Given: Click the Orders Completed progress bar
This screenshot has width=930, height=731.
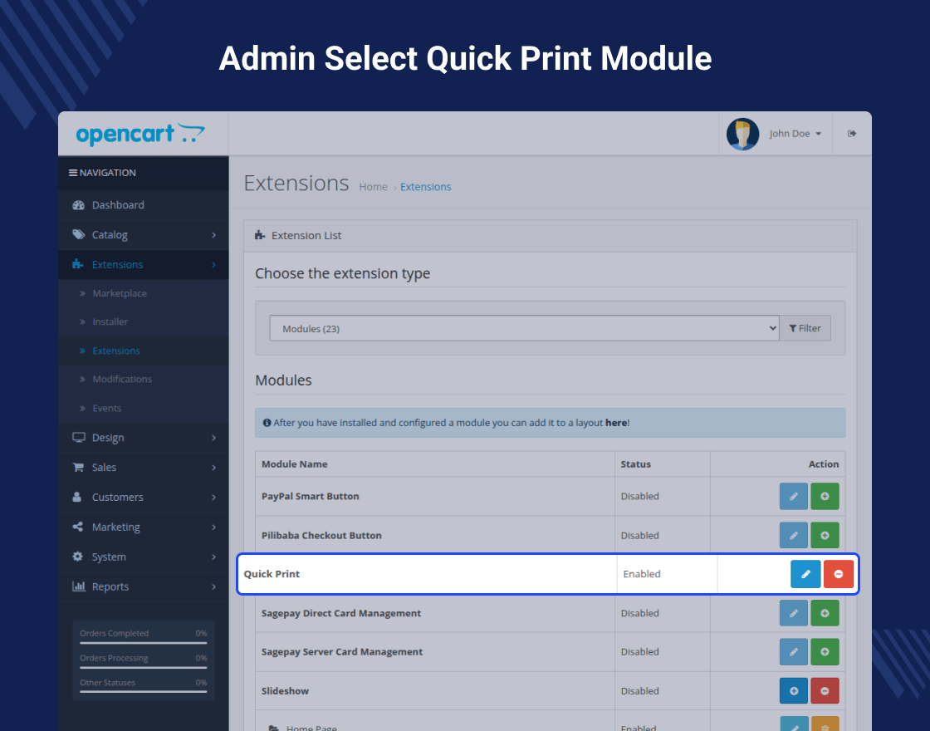Looking at the screenshot, I should tap(143, 642).
